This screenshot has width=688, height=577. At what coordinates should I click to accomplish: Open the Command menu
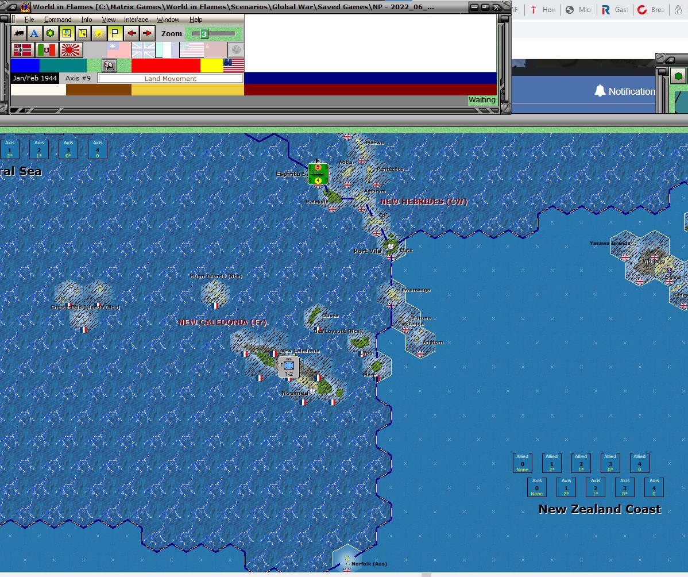click(x=57, y=20)
